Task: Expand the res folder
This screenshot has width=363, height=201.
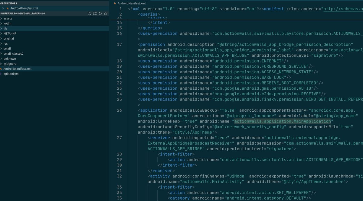Action: 54,44
